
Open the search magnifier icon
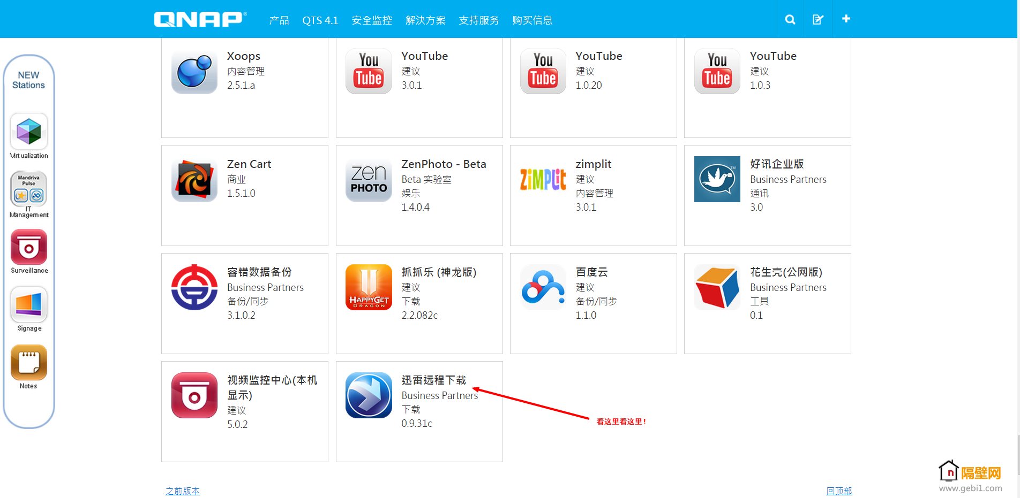coord(790,19)
